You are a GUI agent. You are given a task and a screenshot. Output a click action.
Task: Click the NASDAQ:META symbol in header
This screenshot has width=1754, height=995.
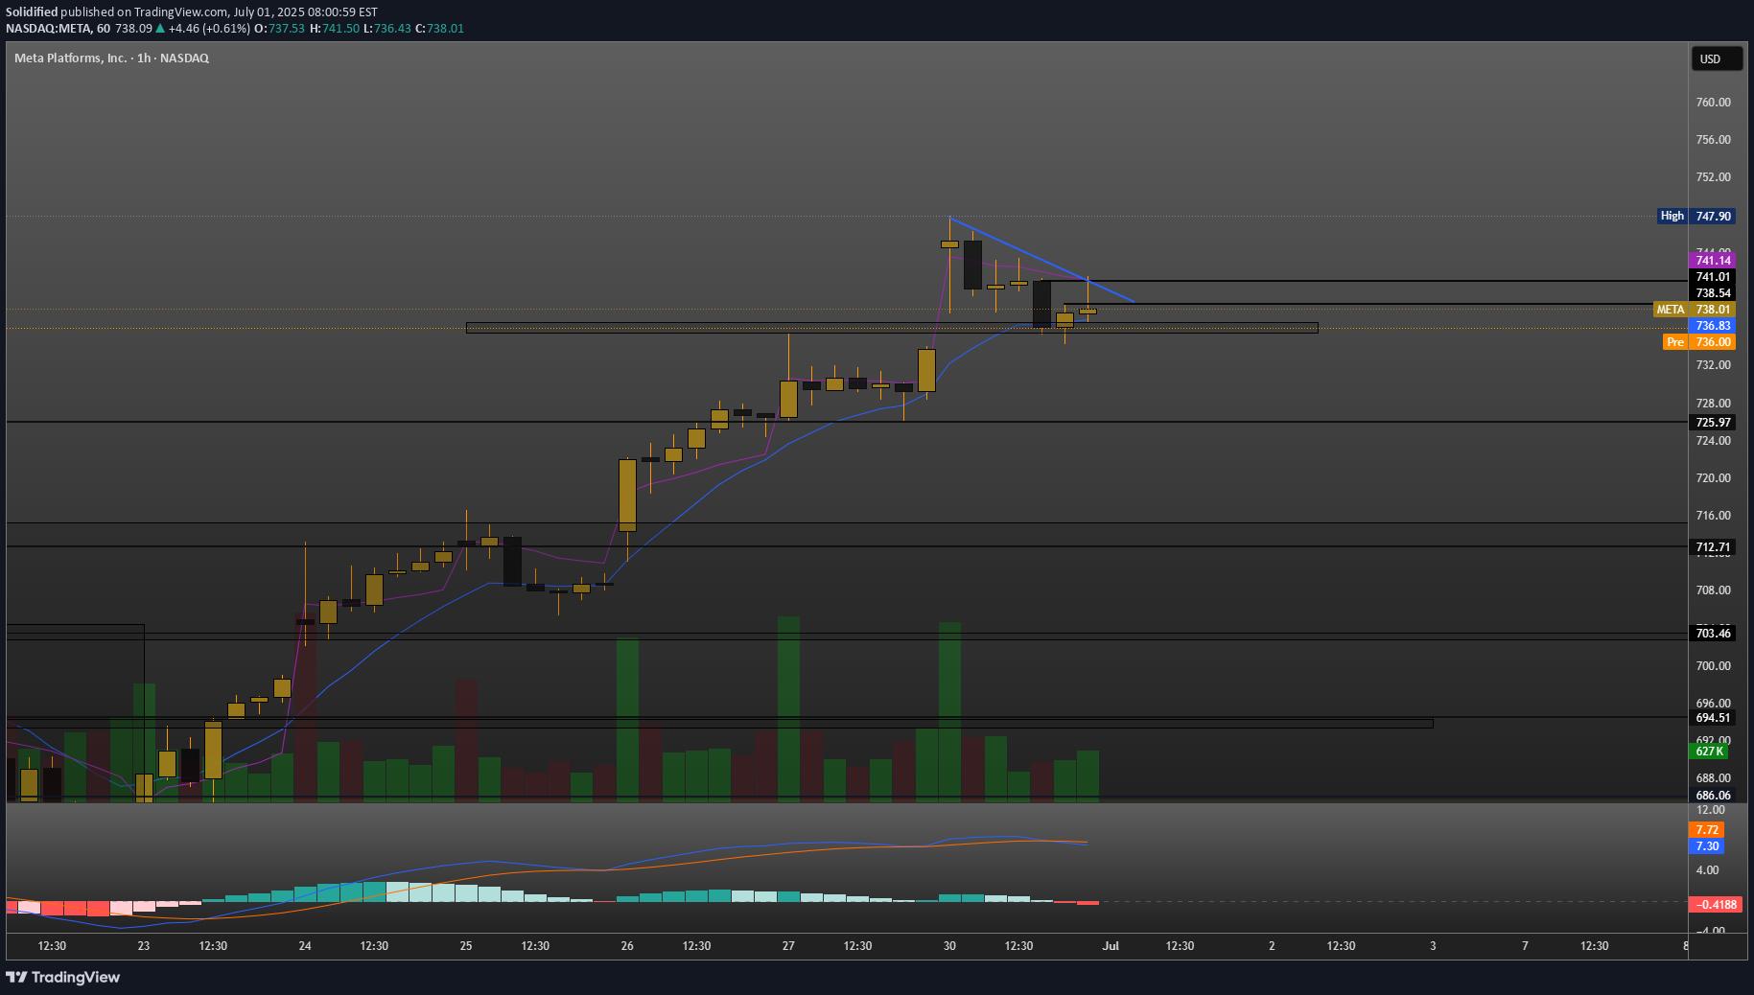pos(48,29)
